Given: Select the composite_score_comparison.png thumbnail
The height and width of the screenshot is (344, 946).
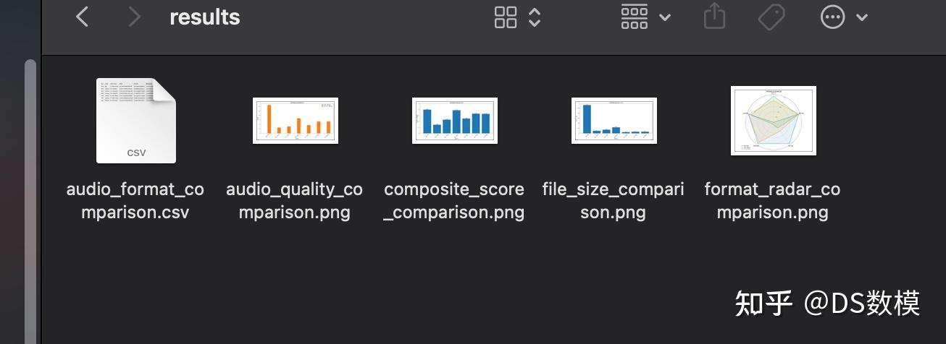Looking at the screenshot, I should click(455, 121).
